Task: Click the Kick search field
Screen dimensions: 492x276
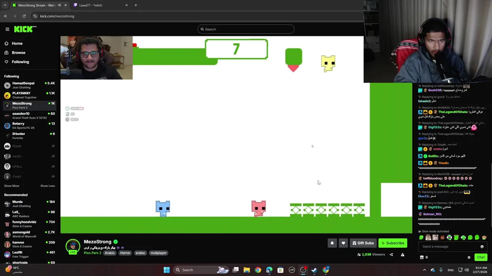Action: 246,29
